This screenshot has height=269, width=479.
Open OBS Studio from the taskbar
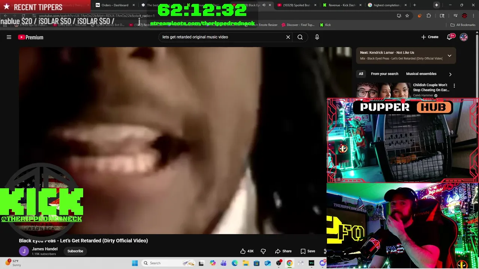click(279, 263)
